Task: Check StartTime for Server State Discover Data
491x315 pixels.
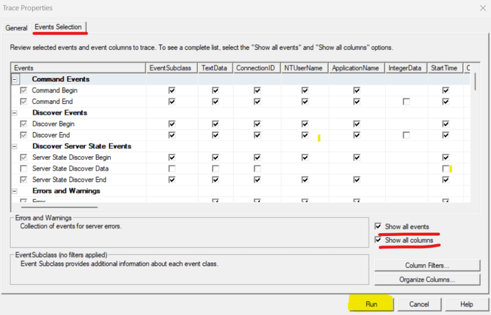Action: click(x=445, y=169)
